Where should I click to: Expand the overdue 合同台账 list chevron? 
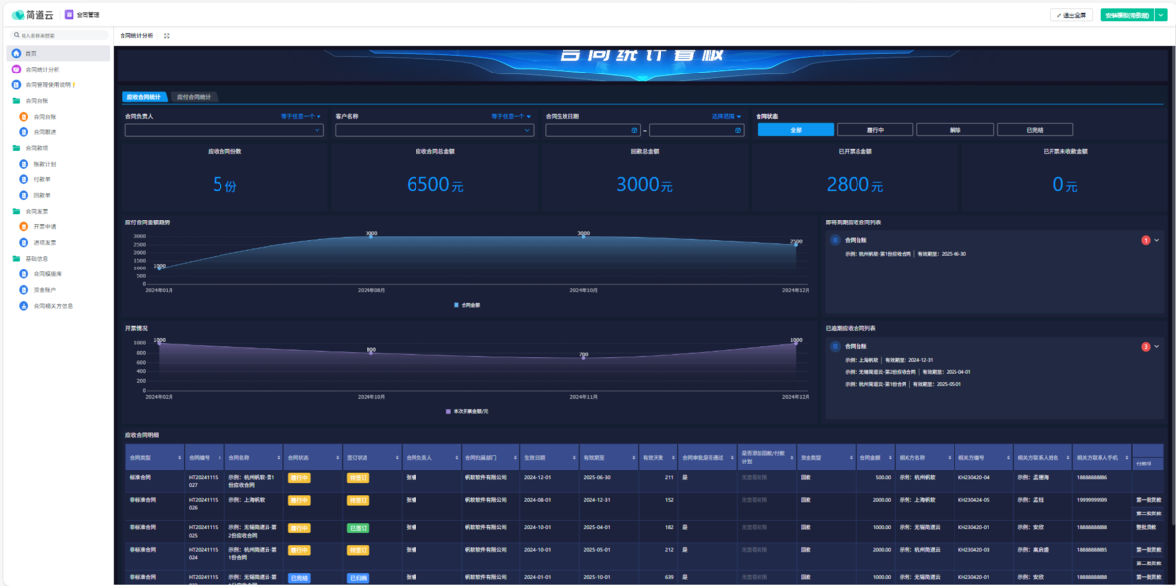pos(1156,346)
